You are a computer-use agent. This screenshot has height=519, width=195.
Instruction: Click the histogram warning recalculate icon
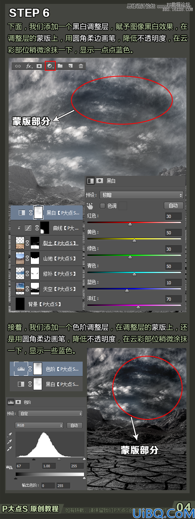[x=10, y=466]
